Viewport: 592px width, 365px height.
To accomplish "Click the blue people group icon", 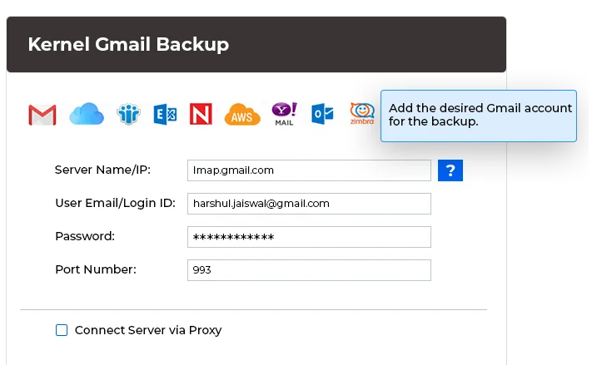I will click(x=128, y=114).
